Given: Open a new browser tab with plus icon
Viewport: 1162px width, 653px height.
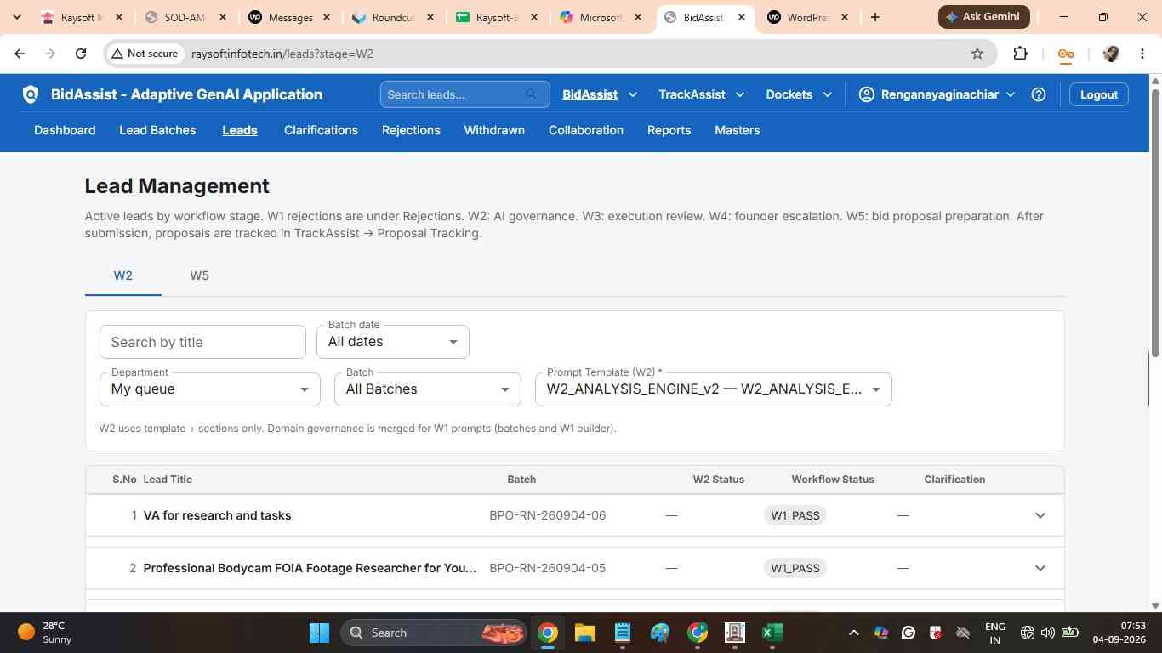Looking at the screenshot, I should (x=874, y=17).
